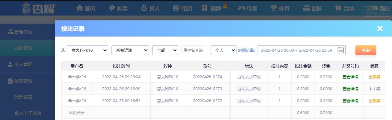
Task: Open the 团队 team menu
Action: pyautogui.click(x=312, y=8)
